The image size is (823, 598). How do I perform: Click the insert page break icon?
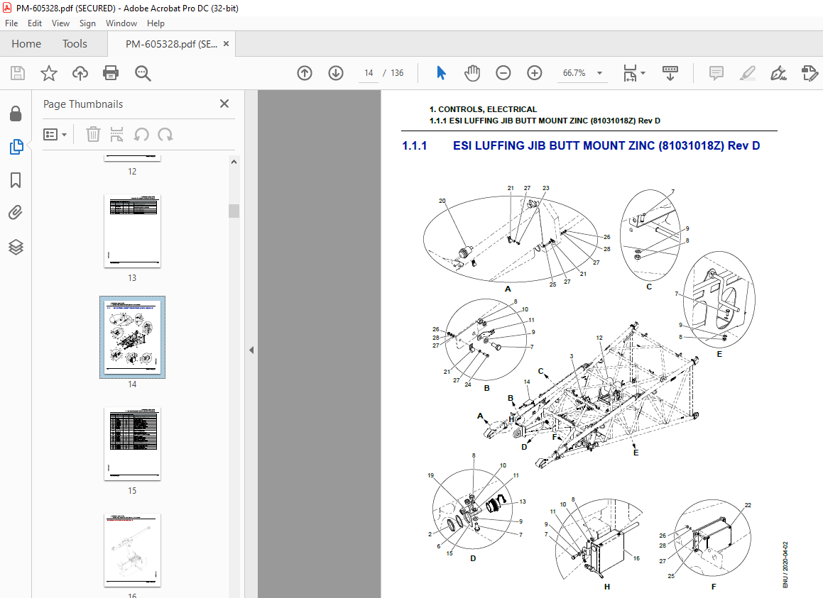(116, 134)
